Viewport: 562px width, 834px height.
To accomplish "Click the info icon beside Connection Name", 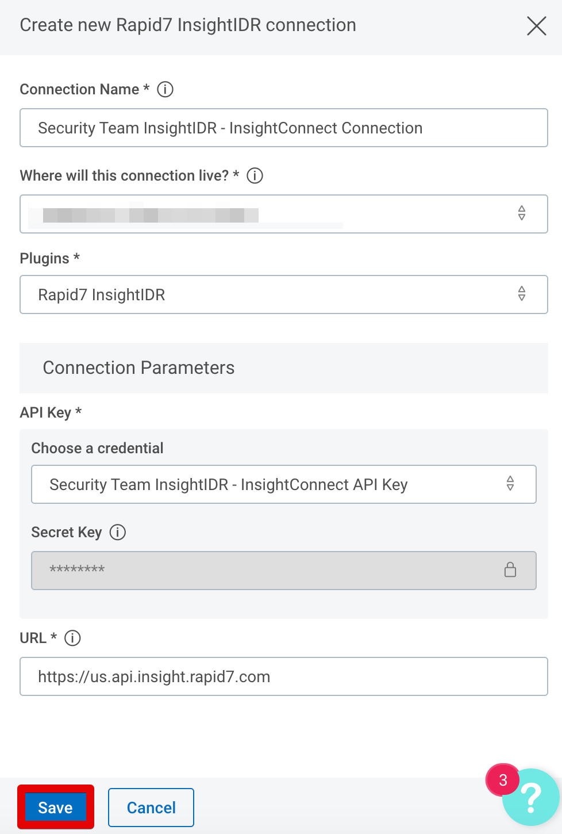I will pyautogui.click(x=165, y=90).
